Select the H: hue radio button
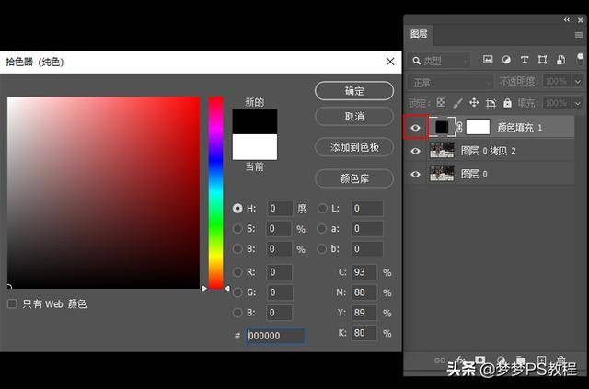 click(x=237, y=208)
